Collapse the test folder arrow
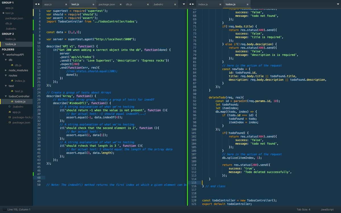Screen dimensions: 341x213 coord(6,86)
